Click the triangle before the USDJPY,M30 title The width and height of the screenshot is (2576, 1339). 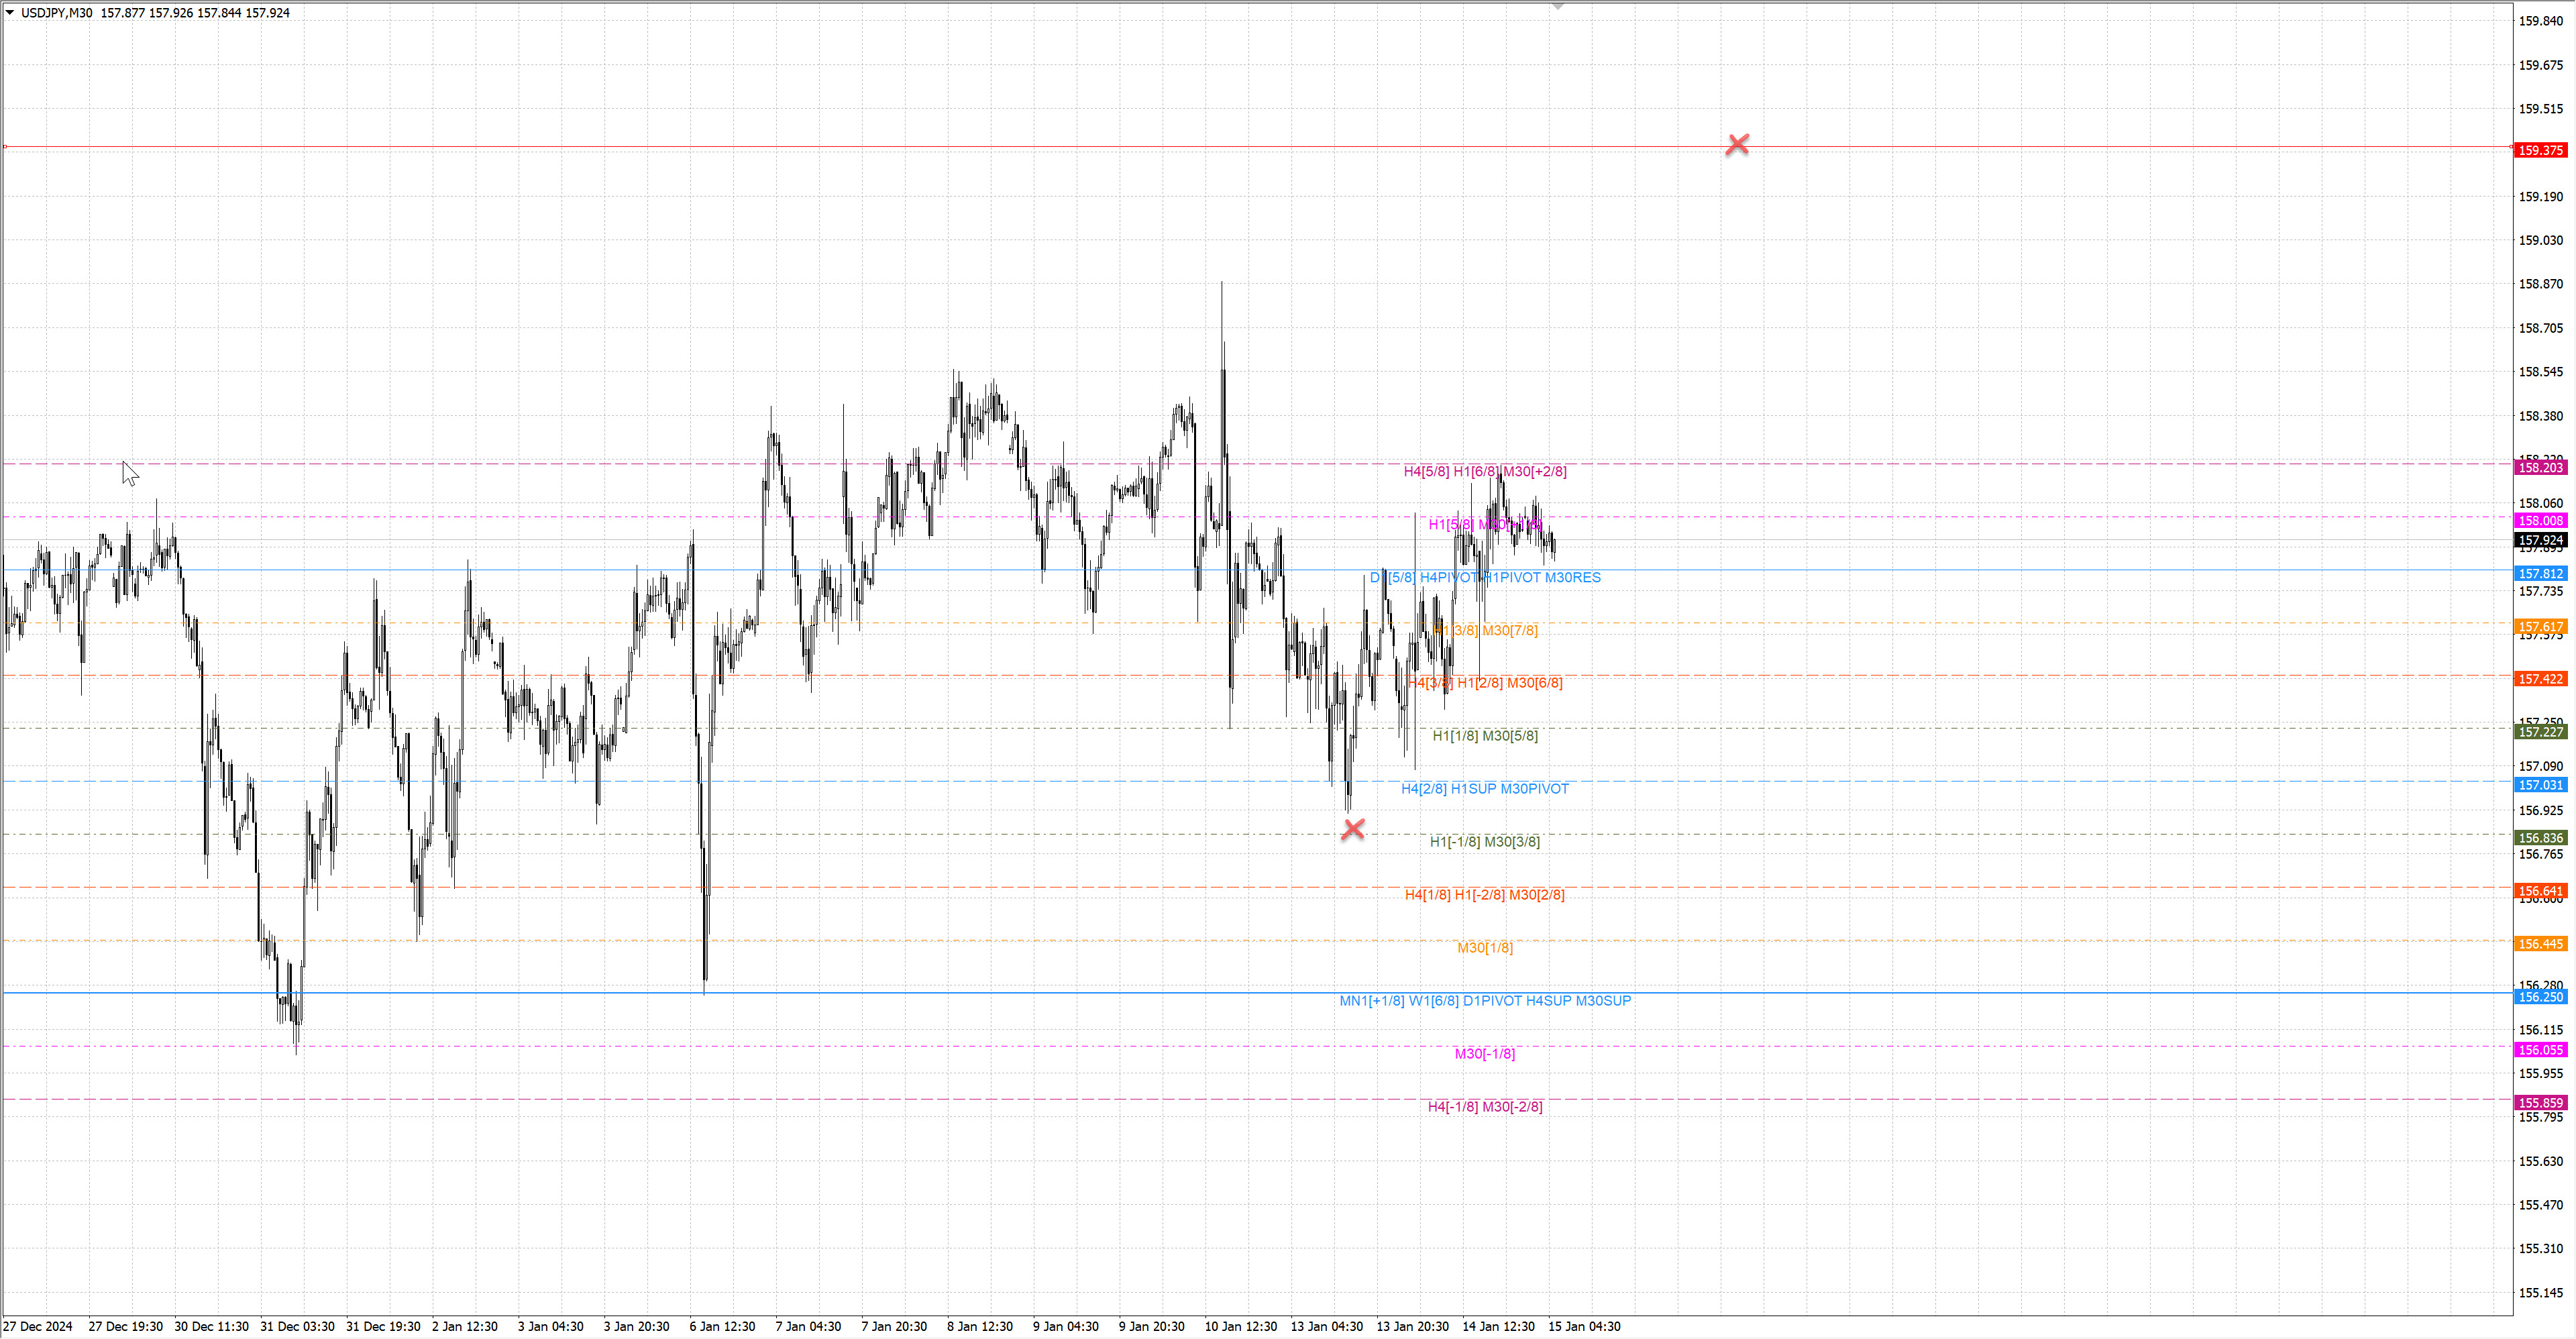pyautogui.click(x=10, y=12)
